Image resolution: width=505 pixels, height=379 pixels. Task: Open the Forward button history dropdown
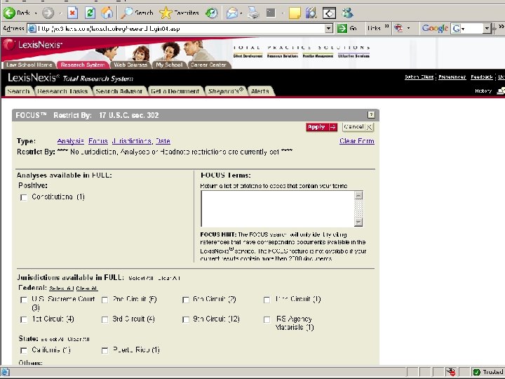coord(60,13)
